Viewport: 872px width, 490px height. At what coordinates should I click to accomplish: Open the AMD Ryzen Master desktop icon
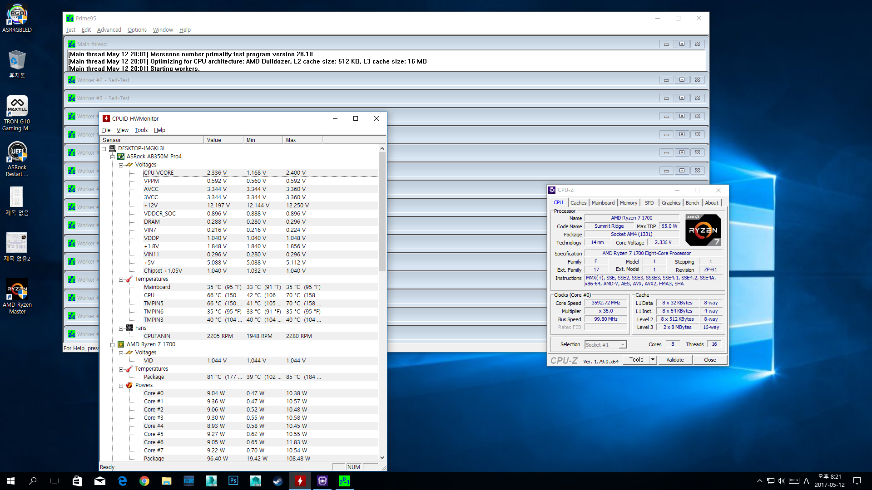(x=17, y=296)
